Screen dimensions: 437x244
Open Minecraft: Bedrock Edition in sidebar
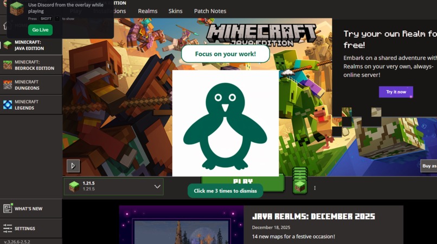(31, 65)
